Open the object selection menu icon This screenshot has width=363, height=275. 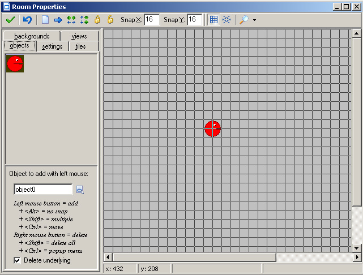point(80,190)
